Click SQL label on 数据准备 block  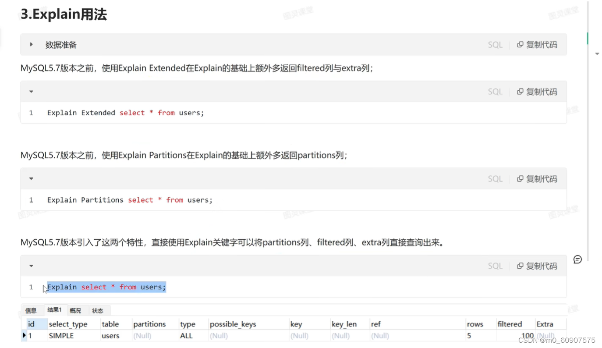coord(495,45)
